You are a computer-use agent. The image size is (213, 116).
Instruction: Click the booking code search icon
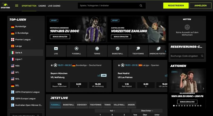202,56
